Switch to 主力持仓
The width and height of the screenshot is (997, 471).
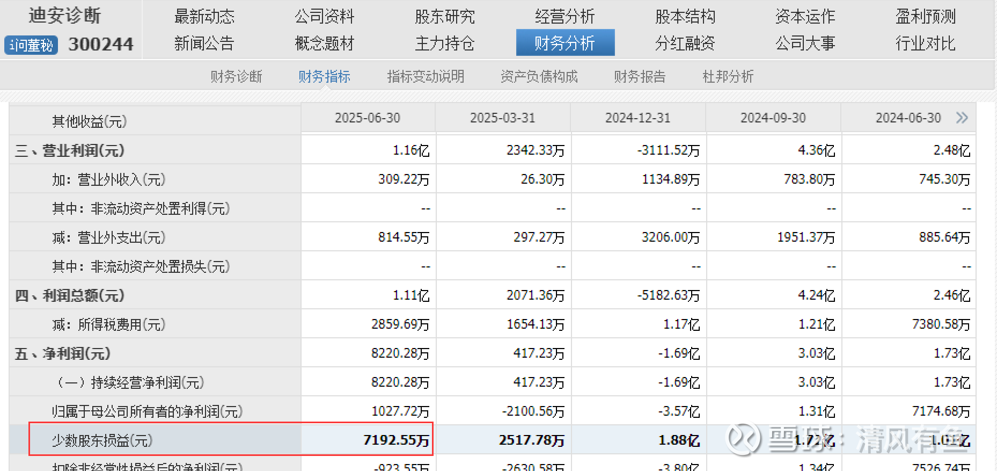coord(444,43)
